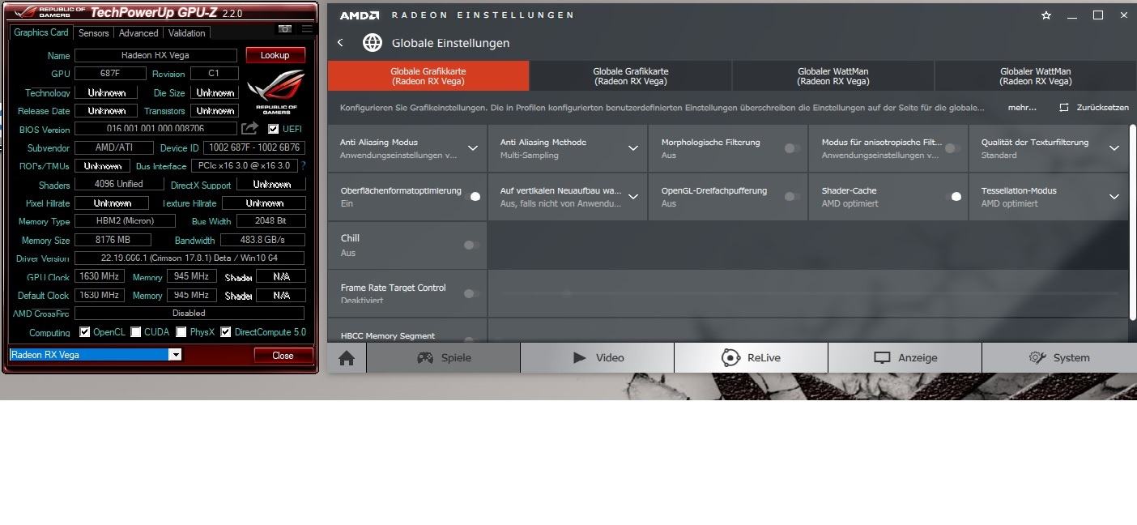
Task: Expand Tessellation-Modus dropdown
Action: pos(1114,196)
